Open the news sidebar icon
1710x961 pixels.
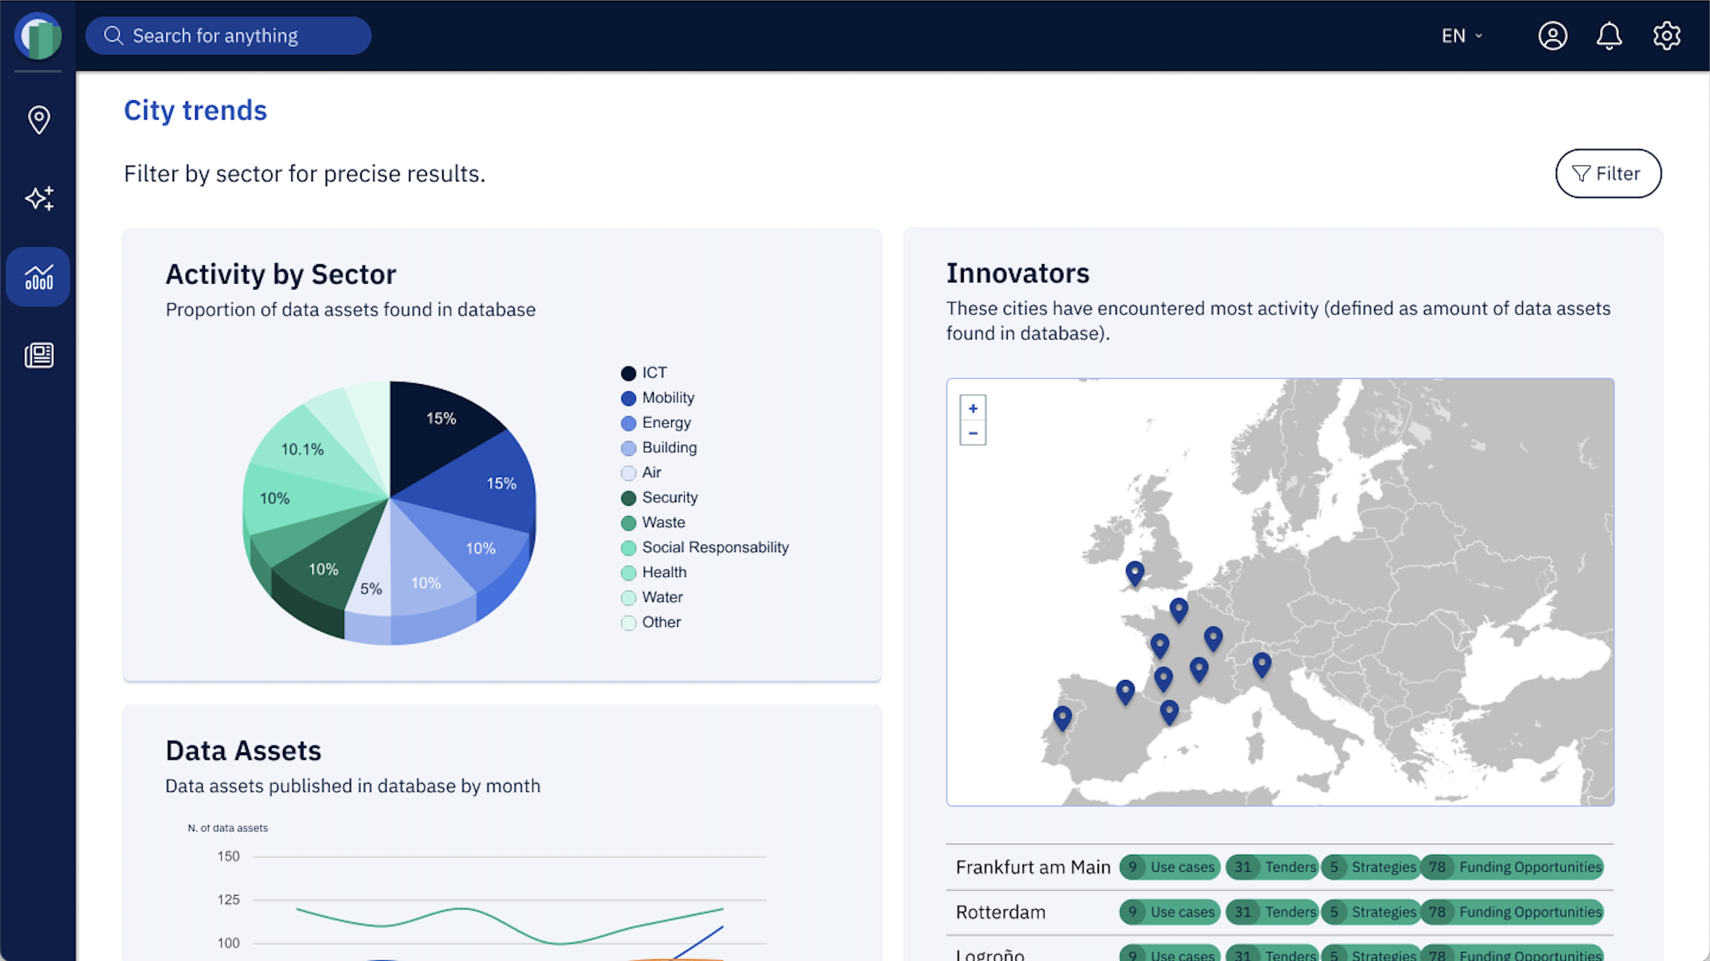point(39,356)
